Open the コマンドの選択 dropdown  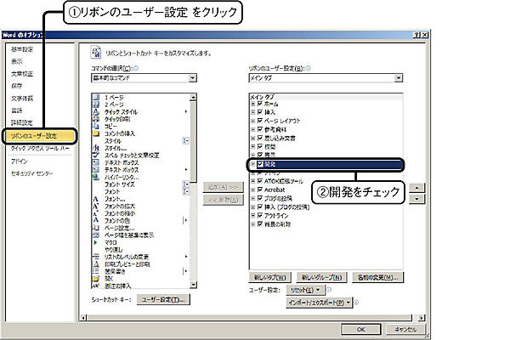pos(193,77)
